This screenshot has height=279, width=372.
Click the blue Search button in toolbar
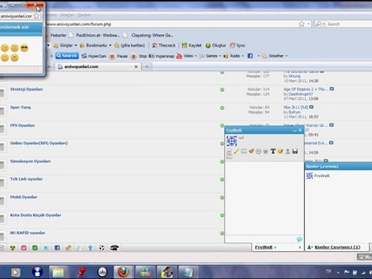[x=67, y=56]
